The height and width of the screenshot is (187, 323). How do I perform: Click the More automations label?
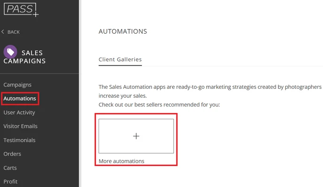[x=121, y=161]
